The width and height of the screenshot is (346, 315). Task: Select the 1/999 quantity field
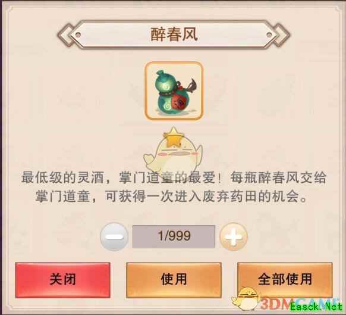coord(174,236)
